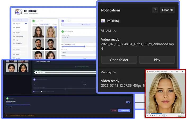187x119 pixels.
Task: Click the ImTalking app logo
Action: point(18,11)
